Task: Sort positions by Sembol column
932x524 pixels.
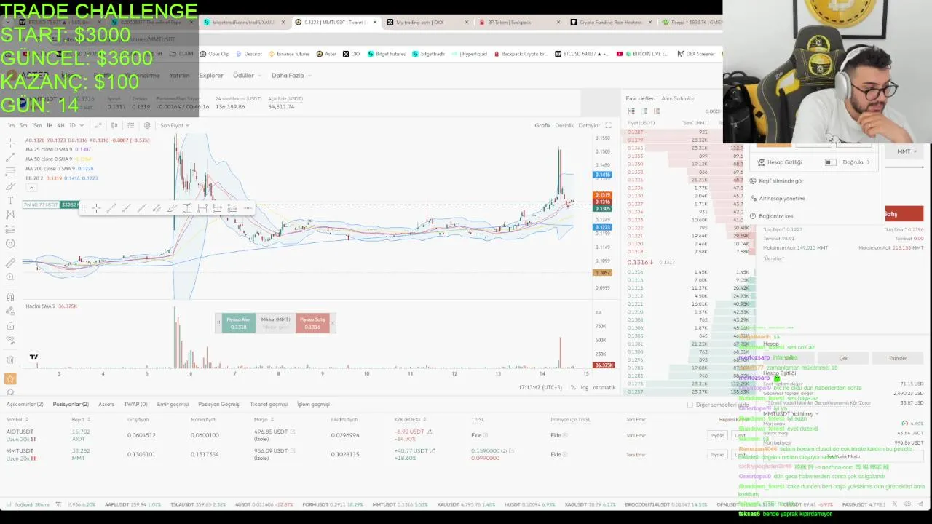Action: tap(17, 419)
